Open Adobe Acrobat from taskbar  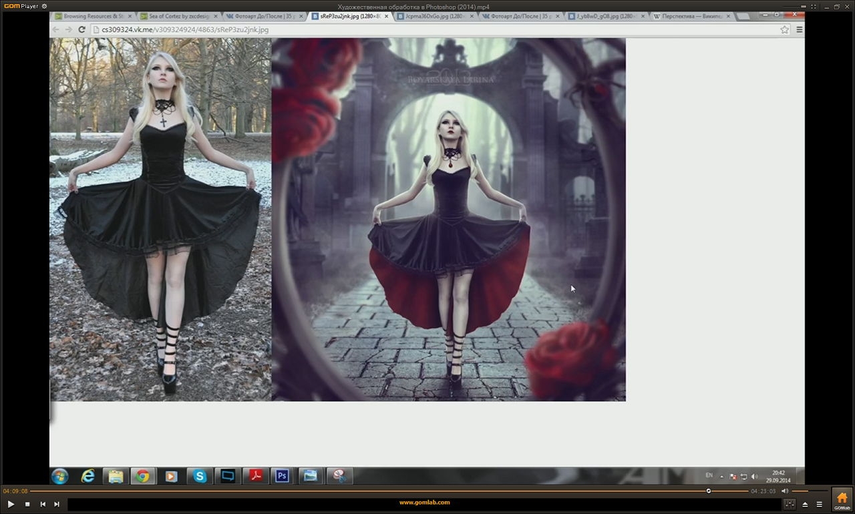pyautogui.click(x=255, y=476)
